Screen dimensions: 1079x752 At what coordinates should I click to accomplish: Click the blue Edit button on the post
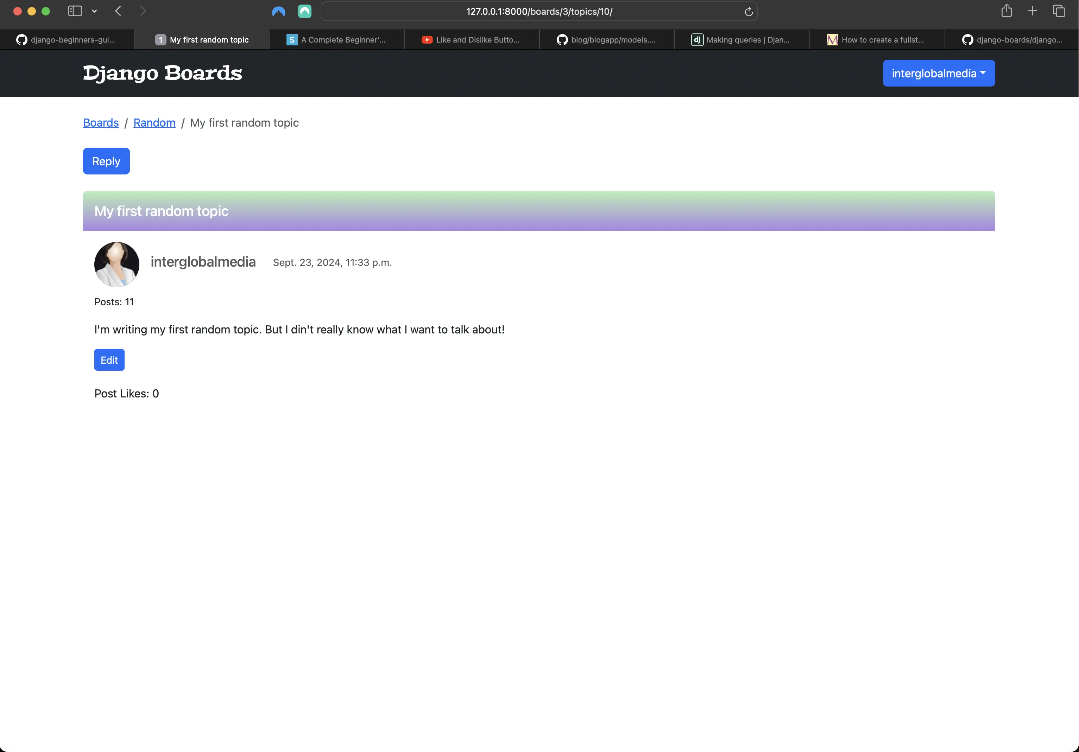click(109, 360)
